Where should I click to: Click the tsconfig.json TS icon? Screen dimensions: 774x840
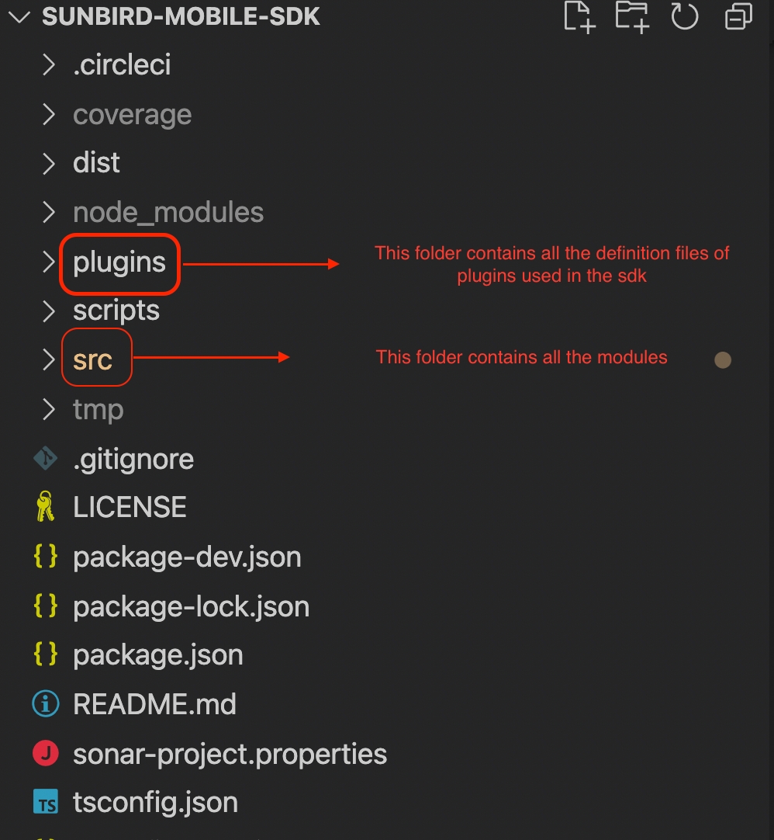point(46,802)
